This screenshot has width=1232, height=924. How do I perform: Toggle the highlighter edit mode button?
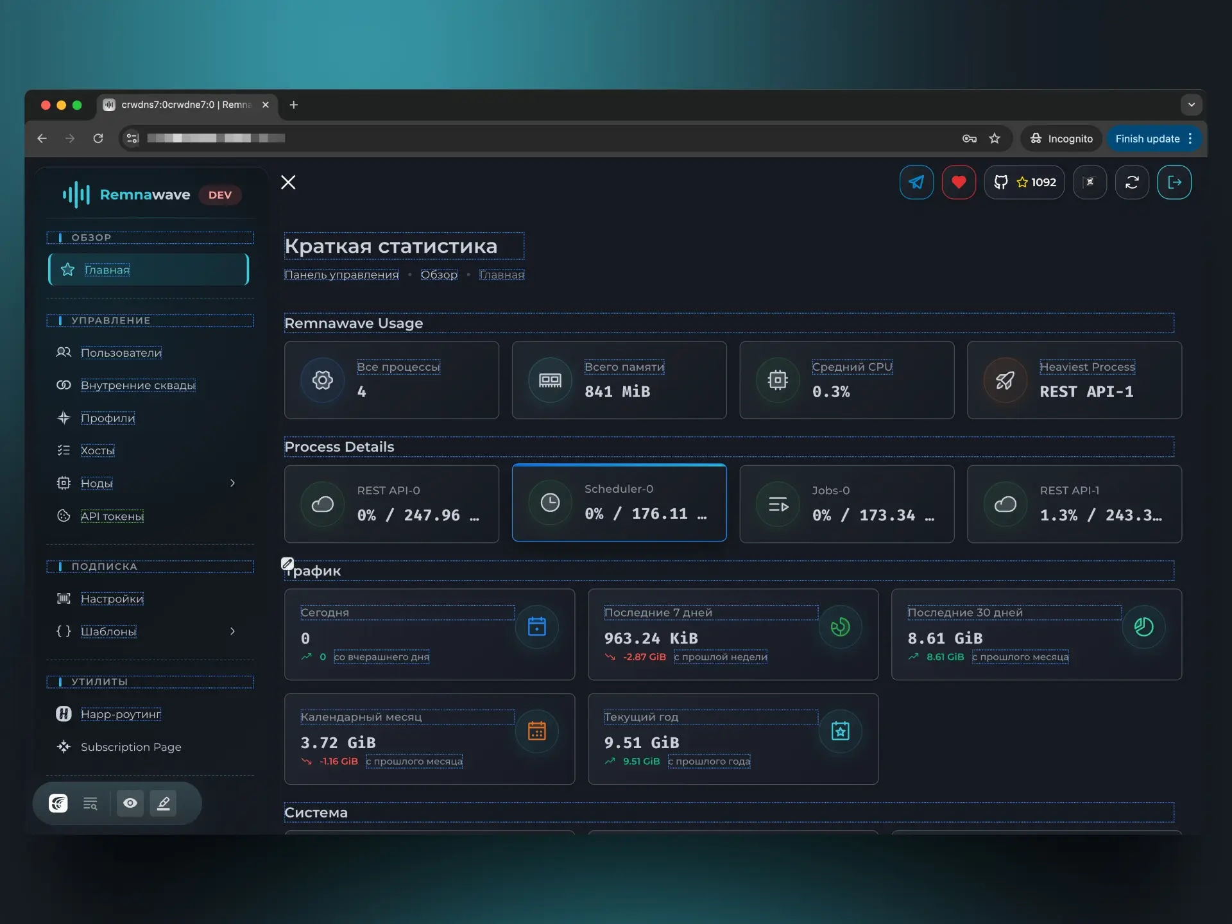[164, 803]
